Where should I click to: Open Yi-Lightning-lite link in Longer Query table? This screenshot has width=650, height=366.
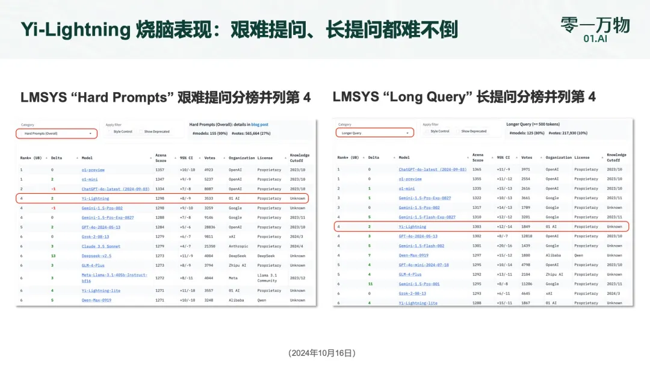(x=418, y=303)
